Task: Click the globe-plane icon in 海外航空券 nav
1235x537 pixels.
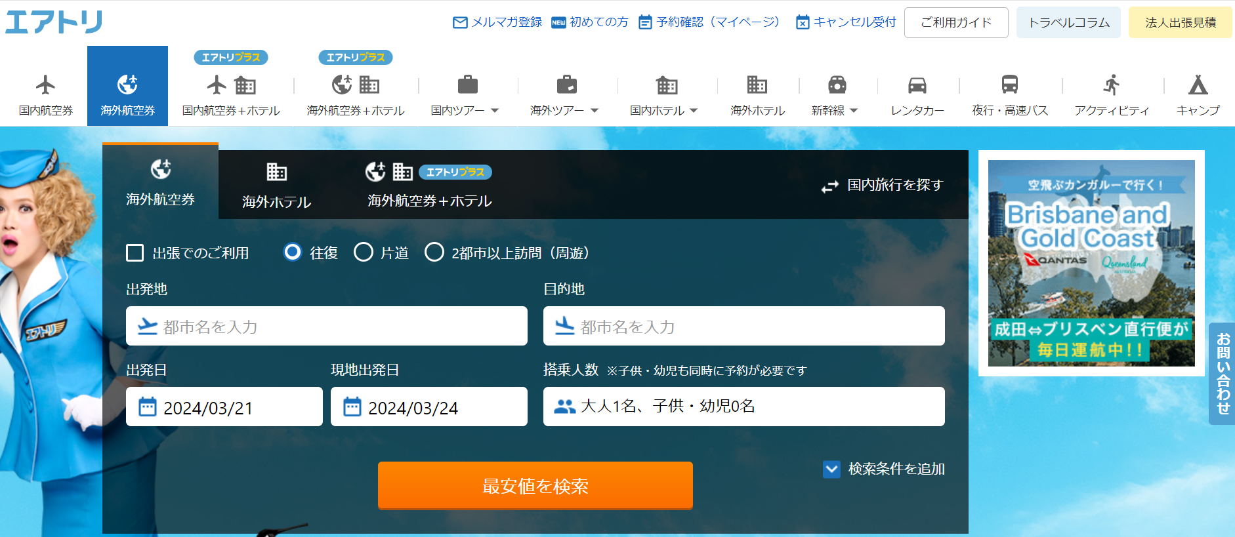Action: tap(127, 85)
